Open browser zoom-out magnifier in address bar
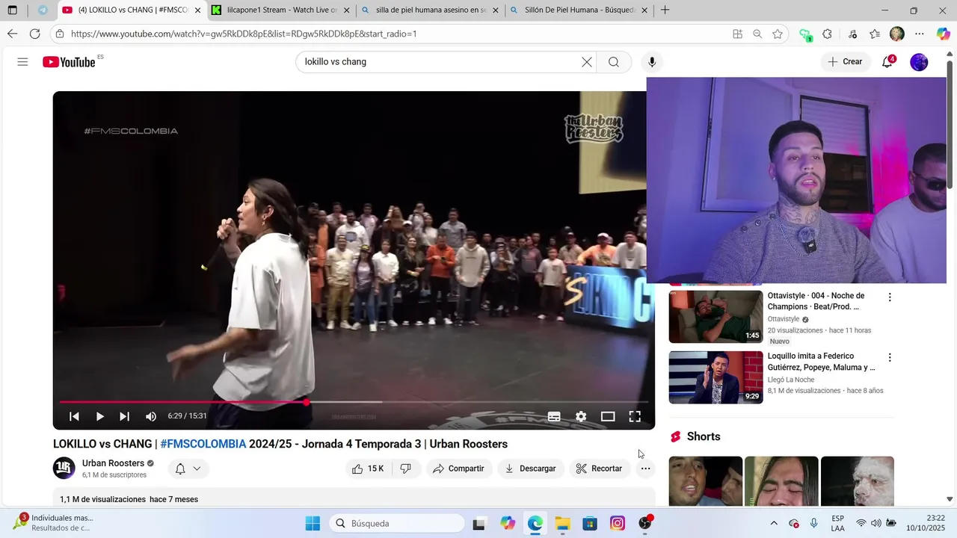957x538 pixels. coord(757,34)
